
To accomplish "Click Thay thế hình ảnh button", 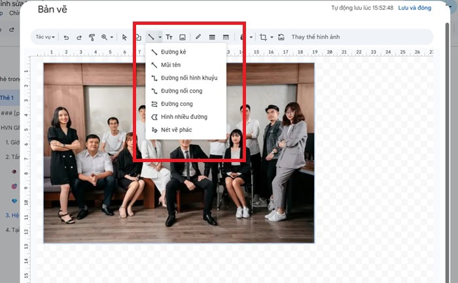I will pyautogui.click(x=315, y=37).
